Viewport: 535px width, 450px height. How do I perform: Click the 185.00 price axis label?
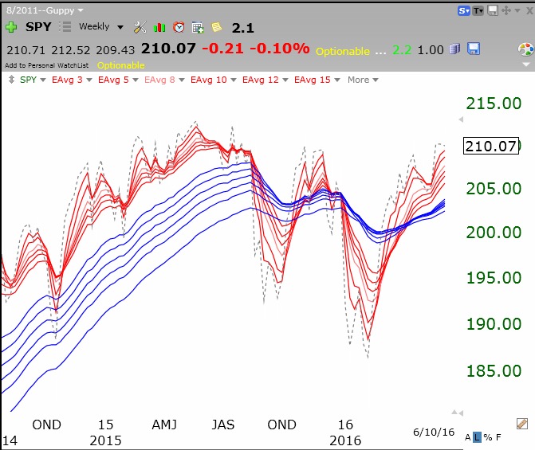[494, 371]
